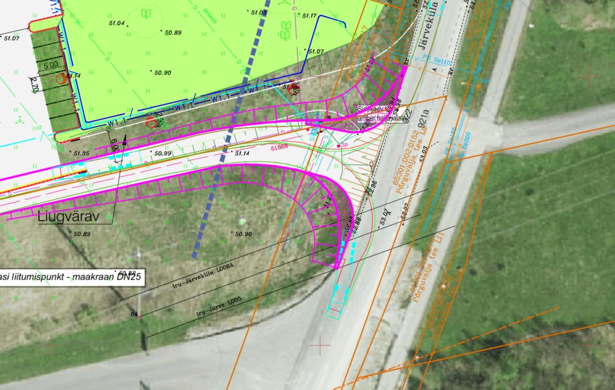Click the 50.99 elevation label
This screenshot has width=615, height=390.
pyautogui.click(x=162, y=154)
